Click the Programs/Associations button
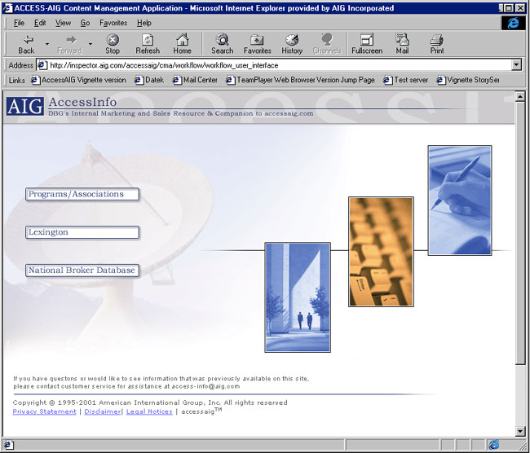The height and width of the screenshot is (453, 530). pos(82,195)
